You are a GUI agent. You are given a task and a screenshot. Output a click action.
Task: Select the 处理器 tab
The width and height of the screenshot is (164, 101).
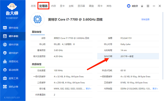pyautogui.click(x=43, y=6)
